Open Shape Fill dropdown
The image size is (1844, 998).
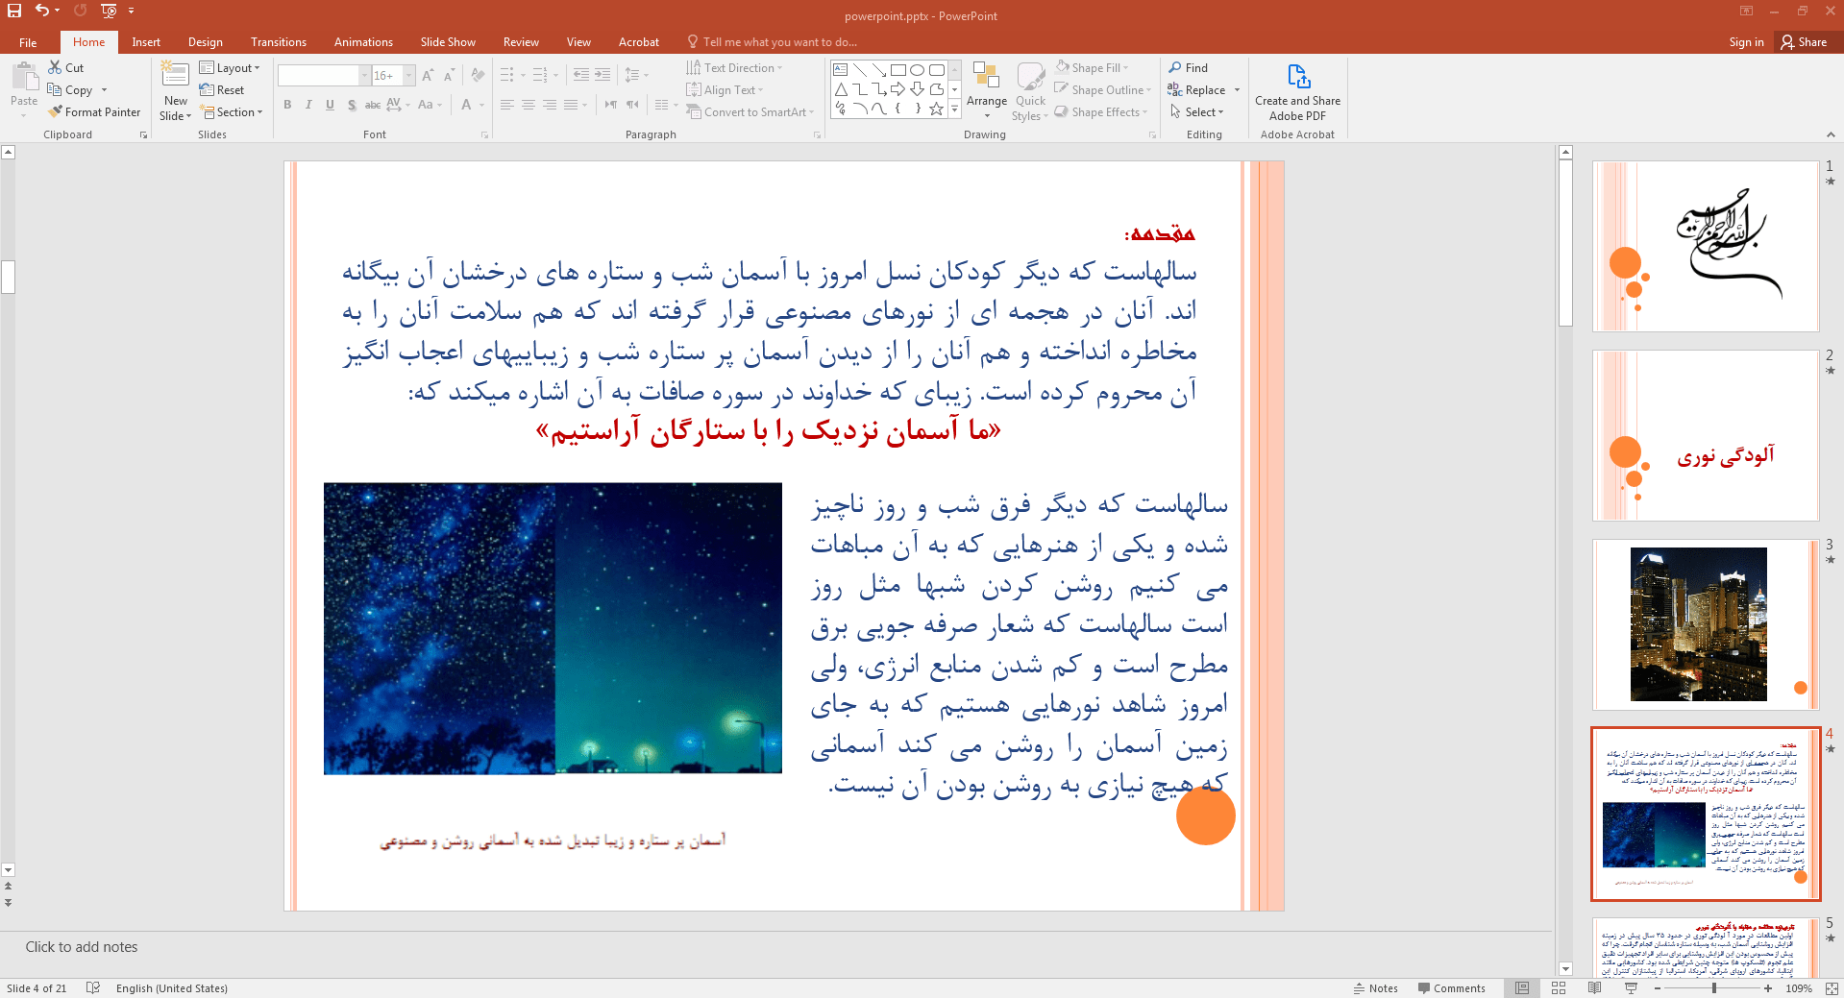coord(1092,67)
